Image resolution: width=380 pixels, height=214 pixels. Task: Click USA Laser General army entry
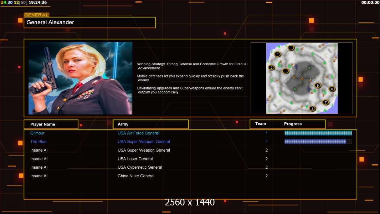[135, 159]
